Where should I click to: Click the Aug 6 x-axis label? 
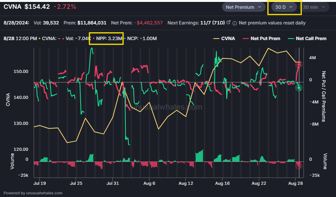pyautogui.click(x=149, y=184)
